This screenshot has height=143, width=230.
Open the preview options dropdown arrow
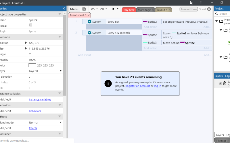(118, 9)
